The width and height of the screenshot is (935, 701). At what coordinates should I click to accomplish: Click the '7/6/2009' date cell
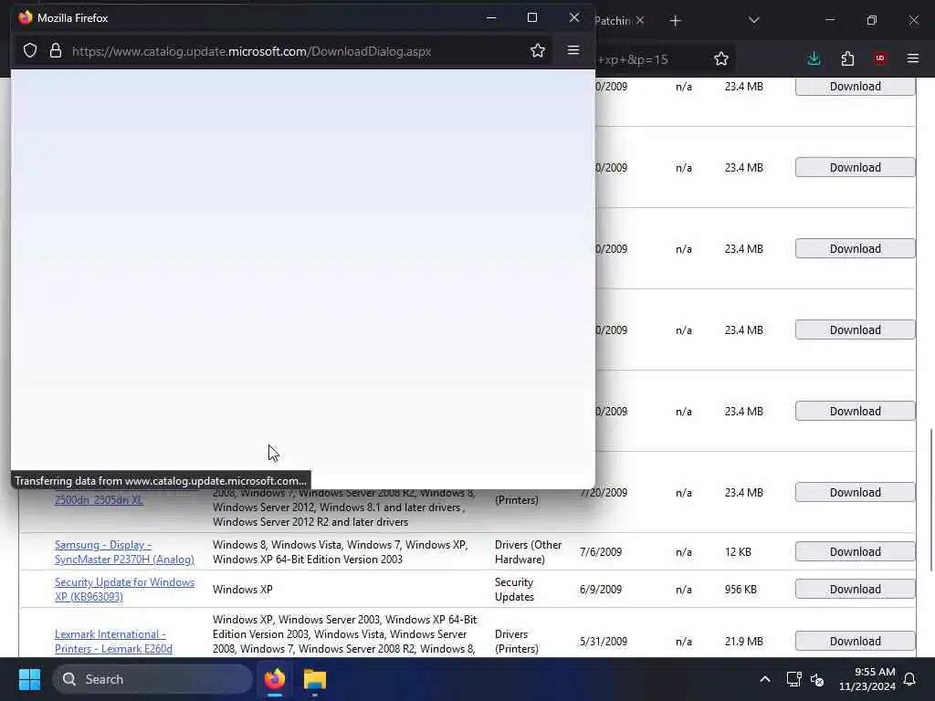[x=601, y=552]
